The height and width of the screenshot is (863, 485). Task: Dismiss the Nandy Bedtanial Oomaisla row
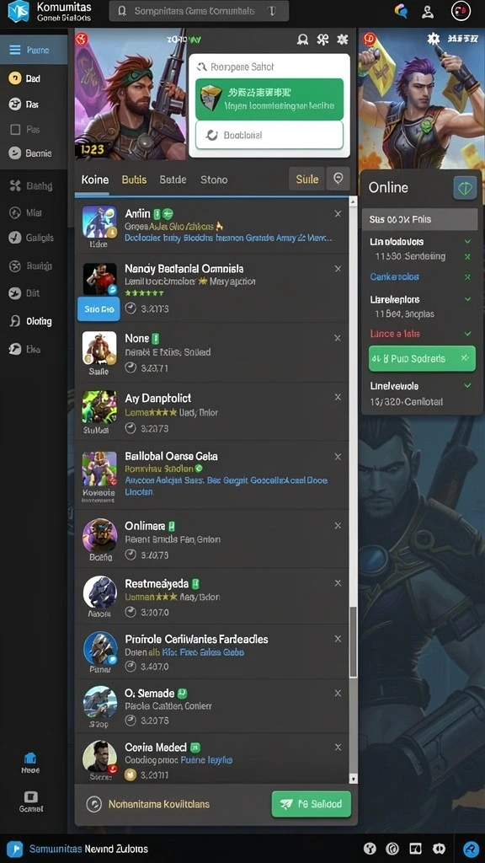coord(338,269)
